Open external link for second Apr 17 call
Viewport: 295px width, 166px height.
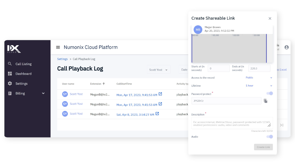click(160, 104)
